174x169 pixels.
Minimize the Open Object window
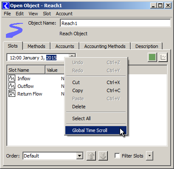153,6
